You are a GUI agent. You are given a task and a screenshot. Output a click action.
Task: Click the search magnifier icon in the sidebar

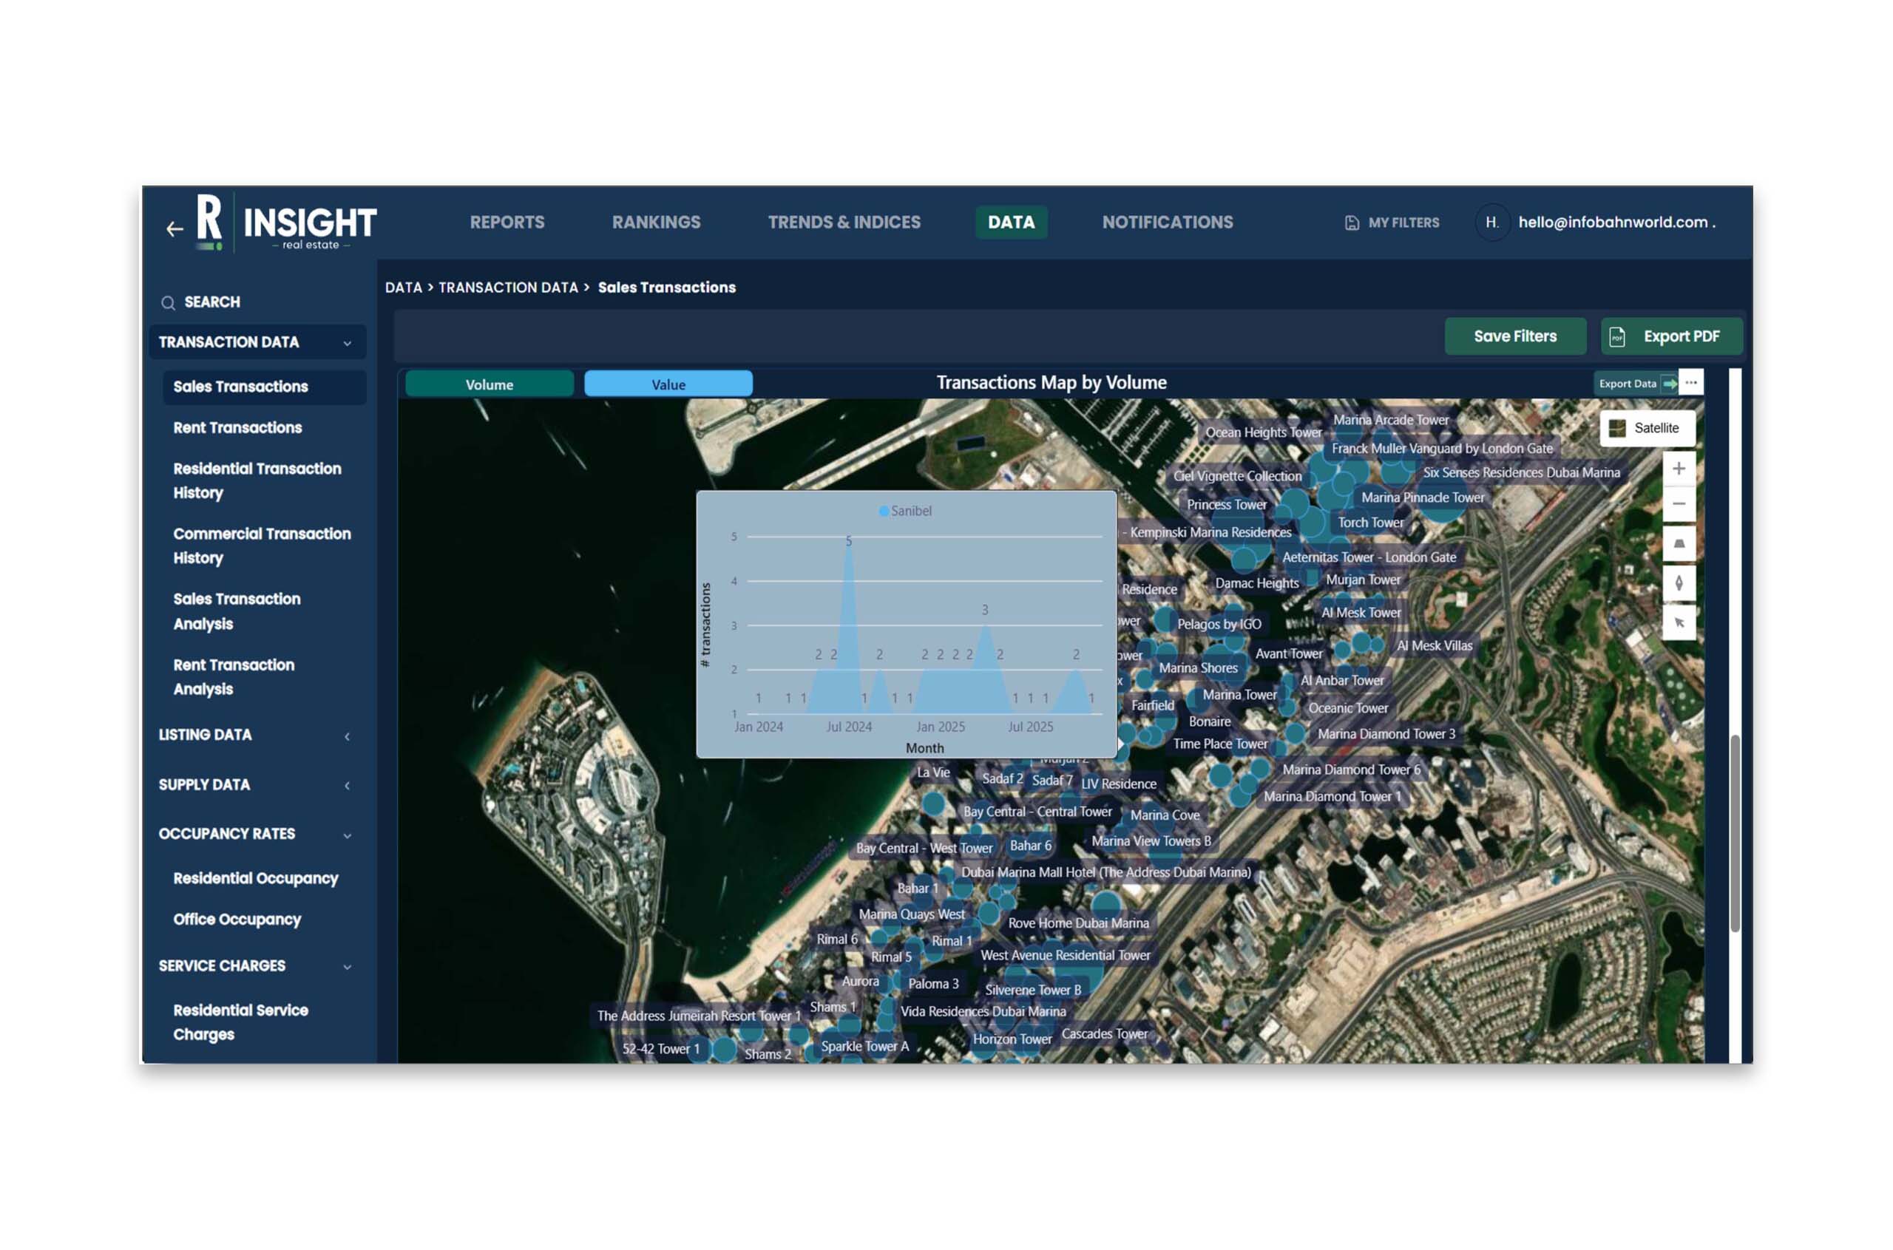pyautogui.click(x=167, y=303)
